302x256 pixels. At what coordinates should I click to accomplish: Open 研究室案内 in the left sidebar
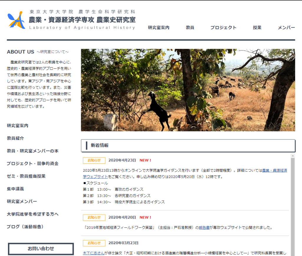pos(17,126)
